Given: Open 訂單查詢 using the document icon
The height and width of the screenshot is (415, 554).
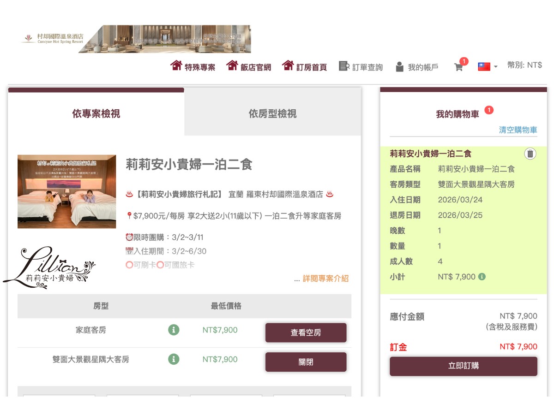Looking at the screenshot, I should pyautogui.click(x=343, y=66).
